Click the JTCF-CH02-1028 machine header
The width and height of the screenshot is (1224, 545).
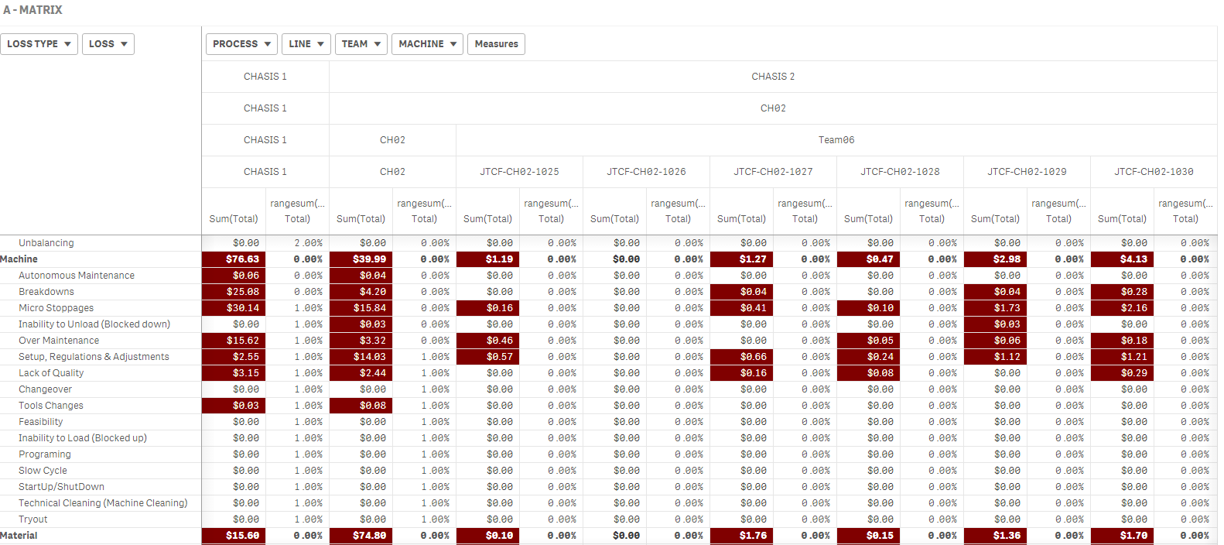(x=900, y=172)
